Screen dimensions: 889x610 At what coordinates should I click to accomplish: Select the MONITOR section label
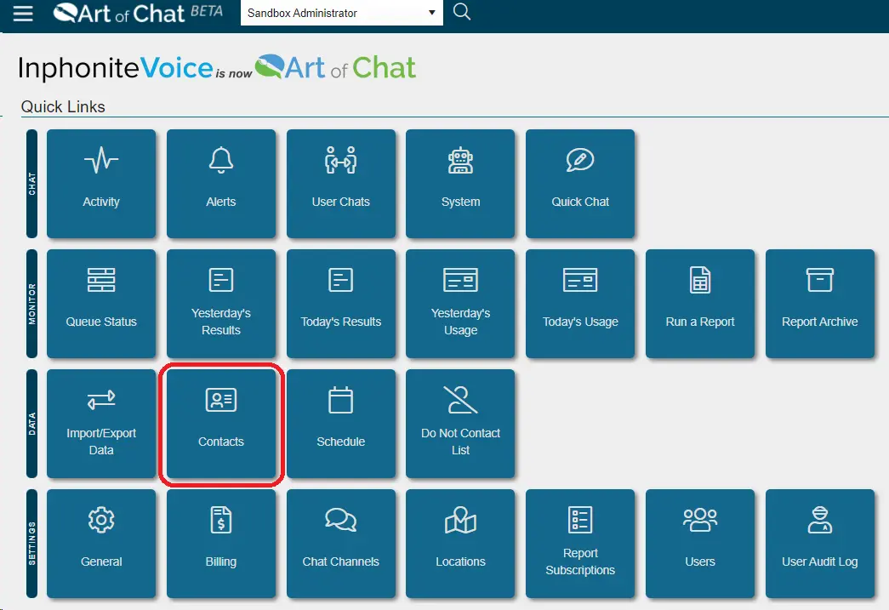point(31,304)
